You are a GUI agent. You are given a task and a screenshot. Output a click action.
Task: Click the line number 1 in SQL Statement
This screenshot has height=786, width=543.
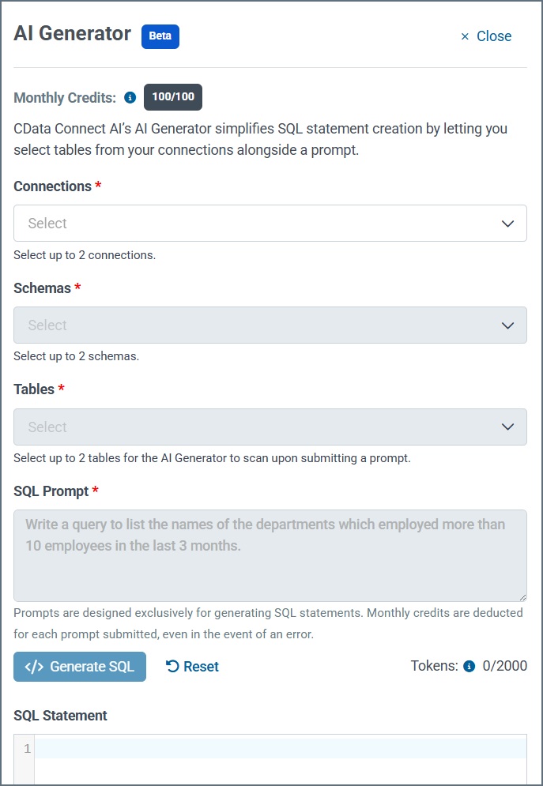click(x=25, y=747)
